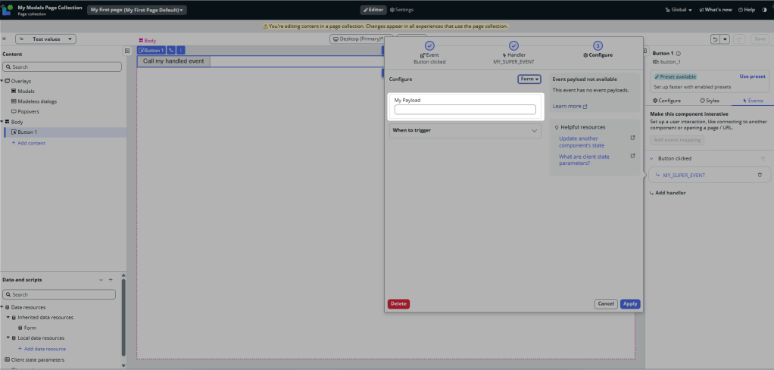
Task: Collapse the Overlays tree node
Action: tap(3, 81)
